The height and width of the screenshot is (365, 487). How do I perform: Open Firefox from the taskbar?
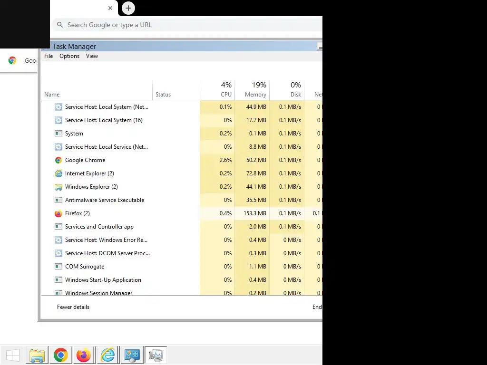coord(84,355)
